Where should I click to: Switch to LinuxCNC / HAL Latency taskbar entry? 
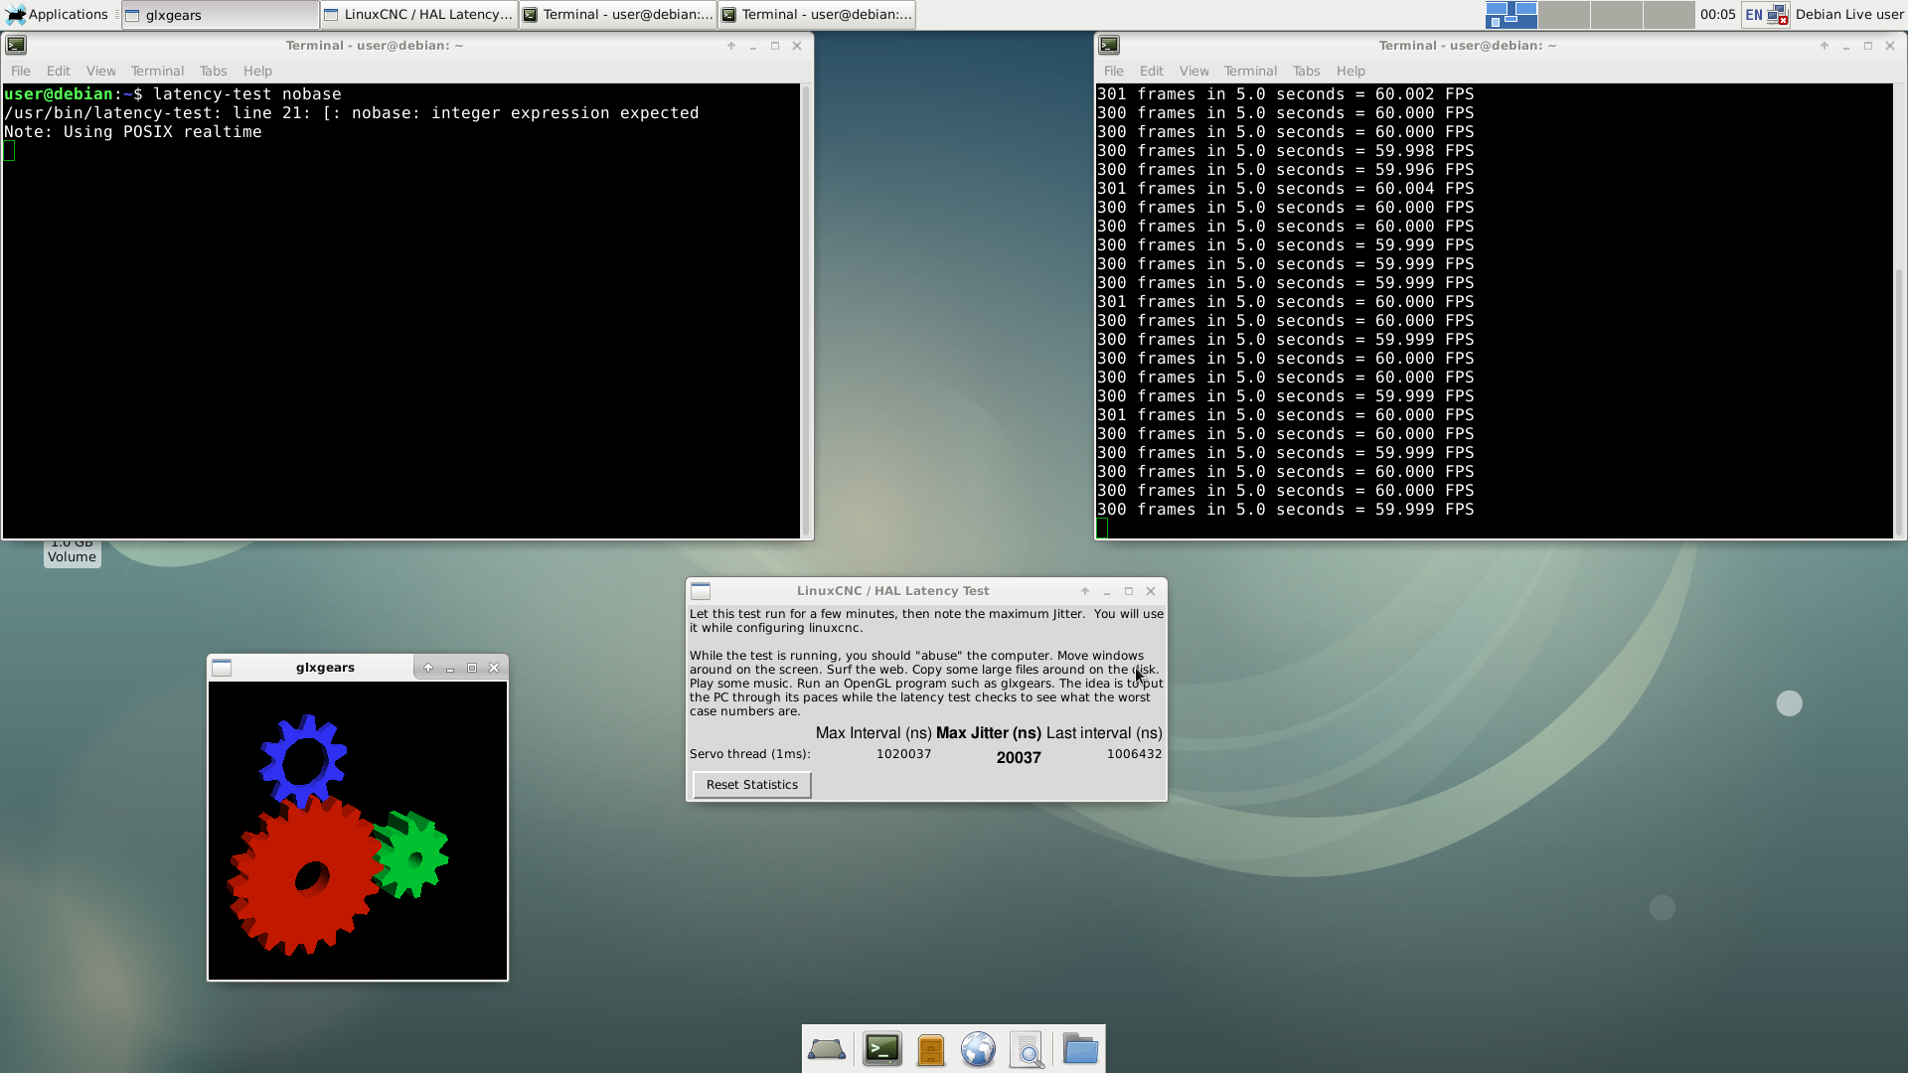pos(418,14)
